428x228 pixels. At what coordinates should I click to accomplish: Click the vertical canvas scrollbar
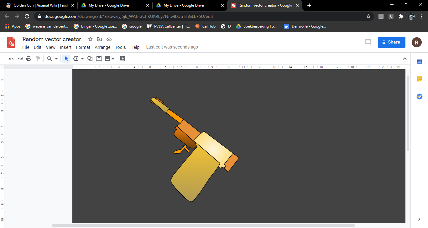coord(408,113)
